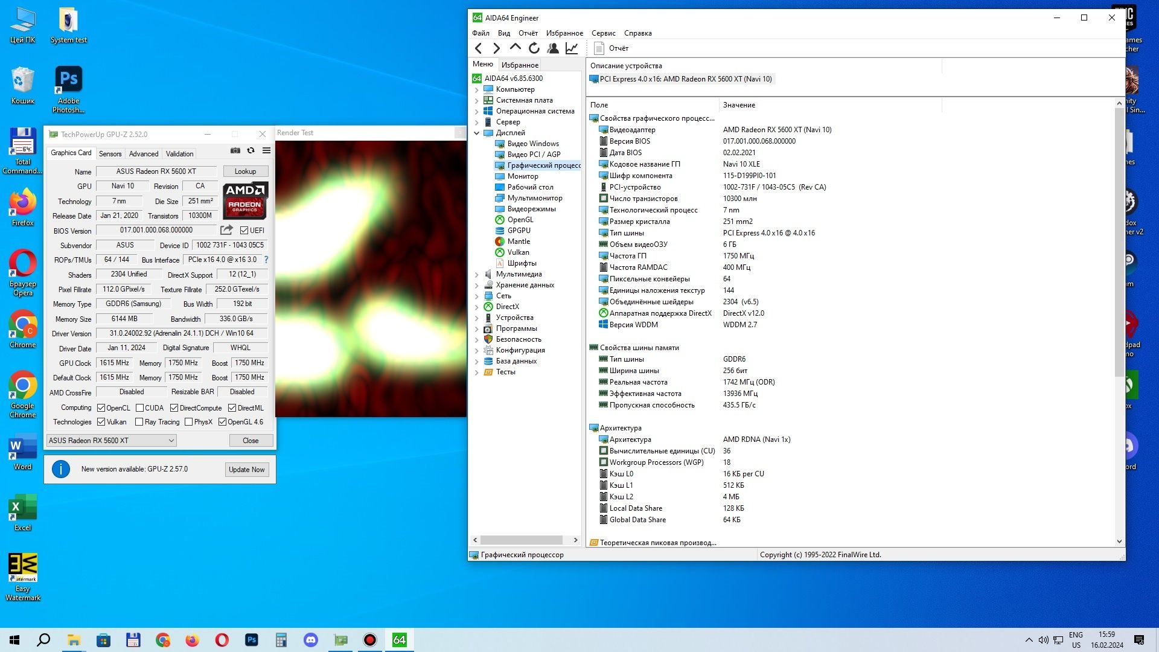Expand Системная плата tree node

tap(476, 100)
